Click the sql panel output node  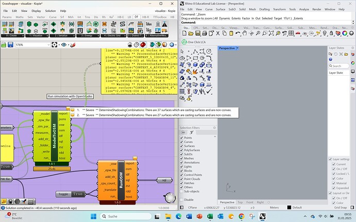point(165,180)
